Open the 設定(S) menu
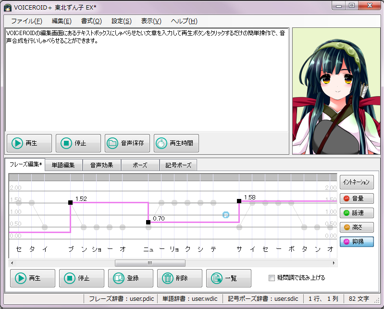The width and height of the screenshot is (384, 309). [x=122, y=21]
